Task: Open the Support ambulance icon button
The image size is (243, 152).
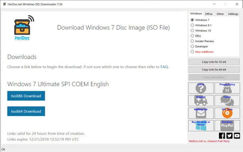Action: click(x=201, y=101)
